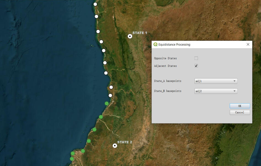The height and width of the screenshot is (166, 261).
Task: Pick the southernmost white basepoint marker
Action: point(110,96)
